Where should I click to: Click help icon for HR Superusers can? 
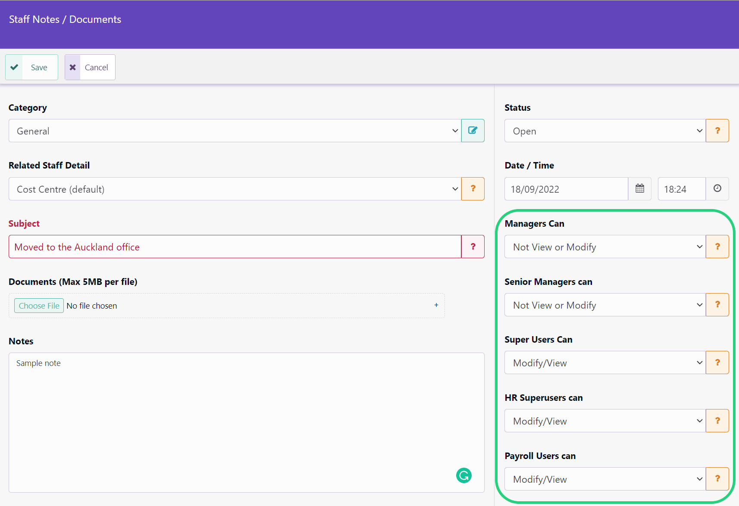717,421
